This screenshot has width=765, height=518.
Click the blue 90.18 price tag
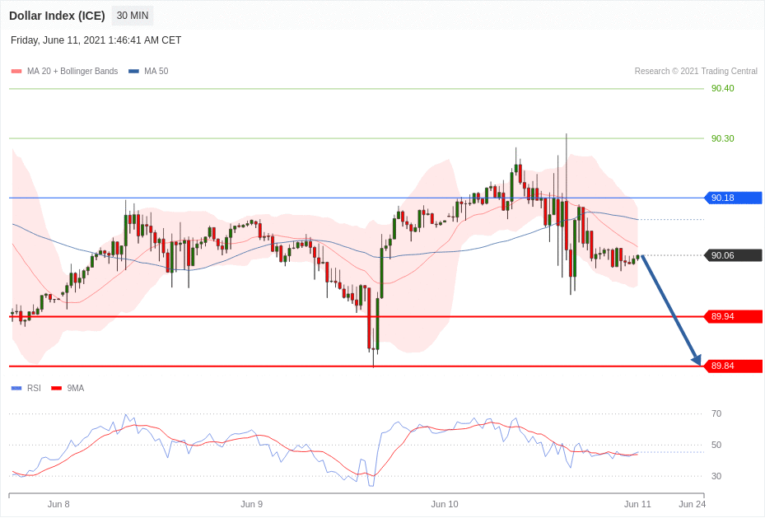[733, 198]
